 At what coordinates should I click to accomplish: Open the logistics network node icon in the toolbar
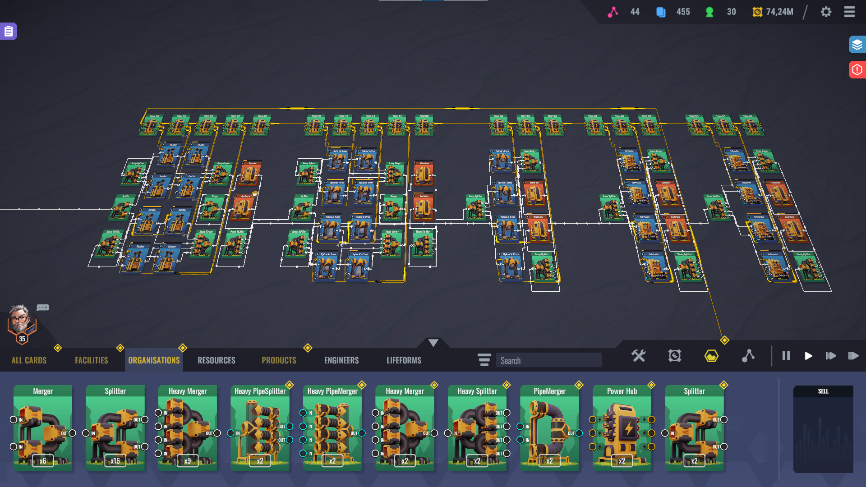pyautogui.click(x=748, y=356)
